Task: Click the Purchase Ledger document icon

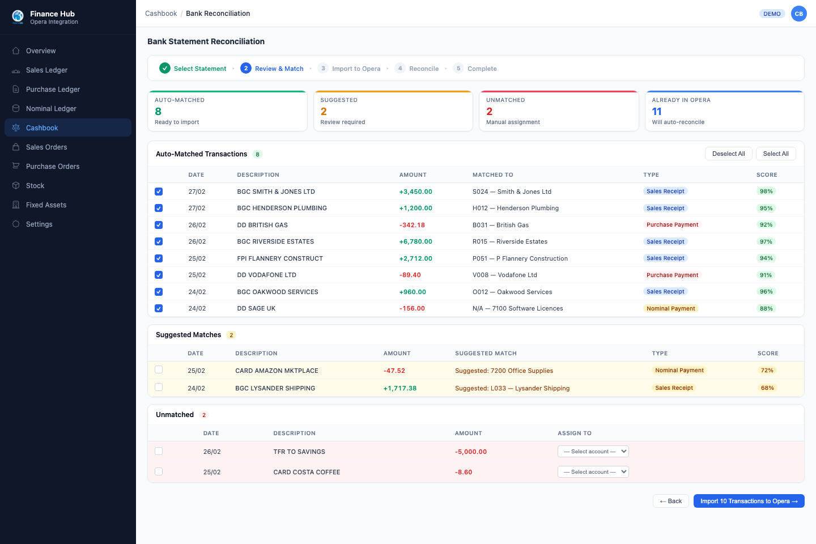Action: [x=16, y=90]
